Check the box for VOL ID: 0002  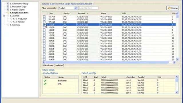pyautogui.click(x=44, y=22)
